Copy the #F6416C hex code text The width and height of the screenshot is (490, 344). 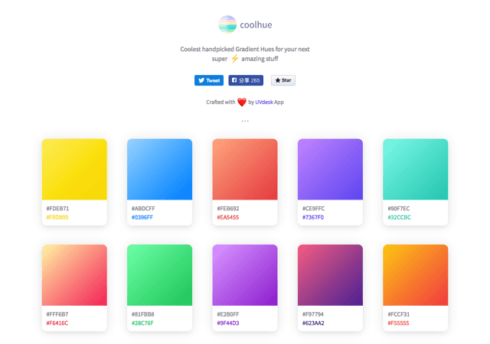(57, 323)
